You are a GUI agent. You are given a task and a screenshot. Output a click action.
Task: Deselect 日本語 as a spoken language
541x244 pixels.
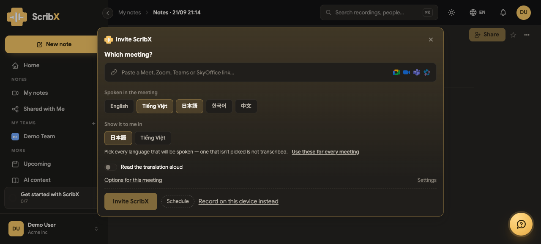189,106
